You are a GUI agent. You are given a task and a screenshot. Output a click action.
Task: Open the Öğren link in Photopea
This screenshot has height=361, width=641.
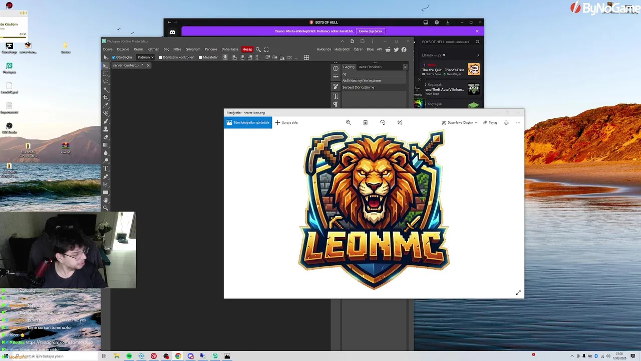[359, 49]
